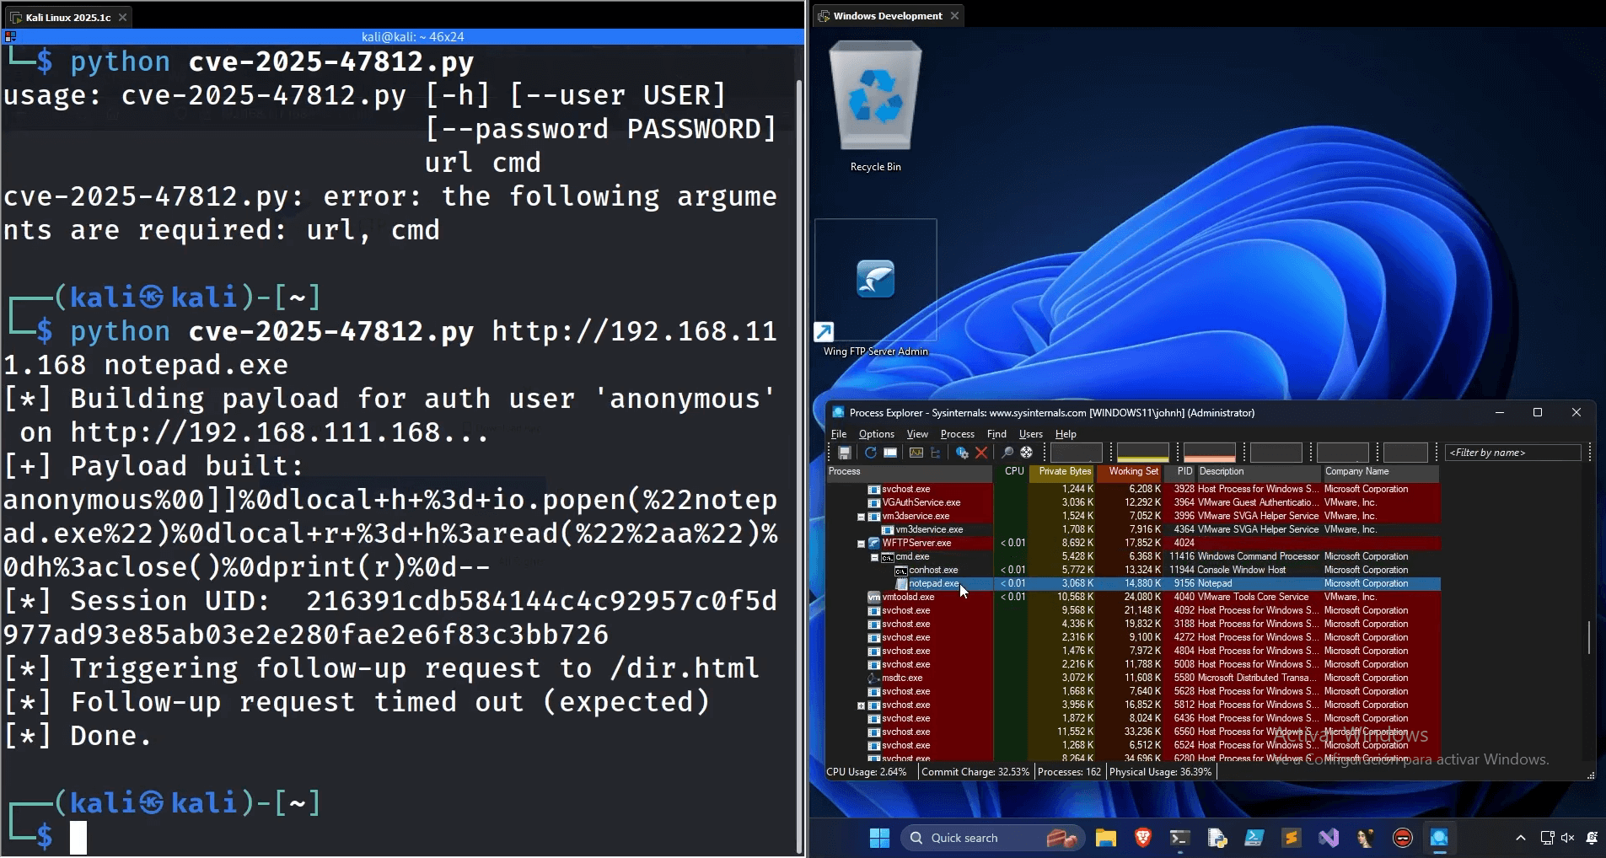Click the red masked-face taskbar icon
1606x858 pixels.
[x=1403, y=838]
